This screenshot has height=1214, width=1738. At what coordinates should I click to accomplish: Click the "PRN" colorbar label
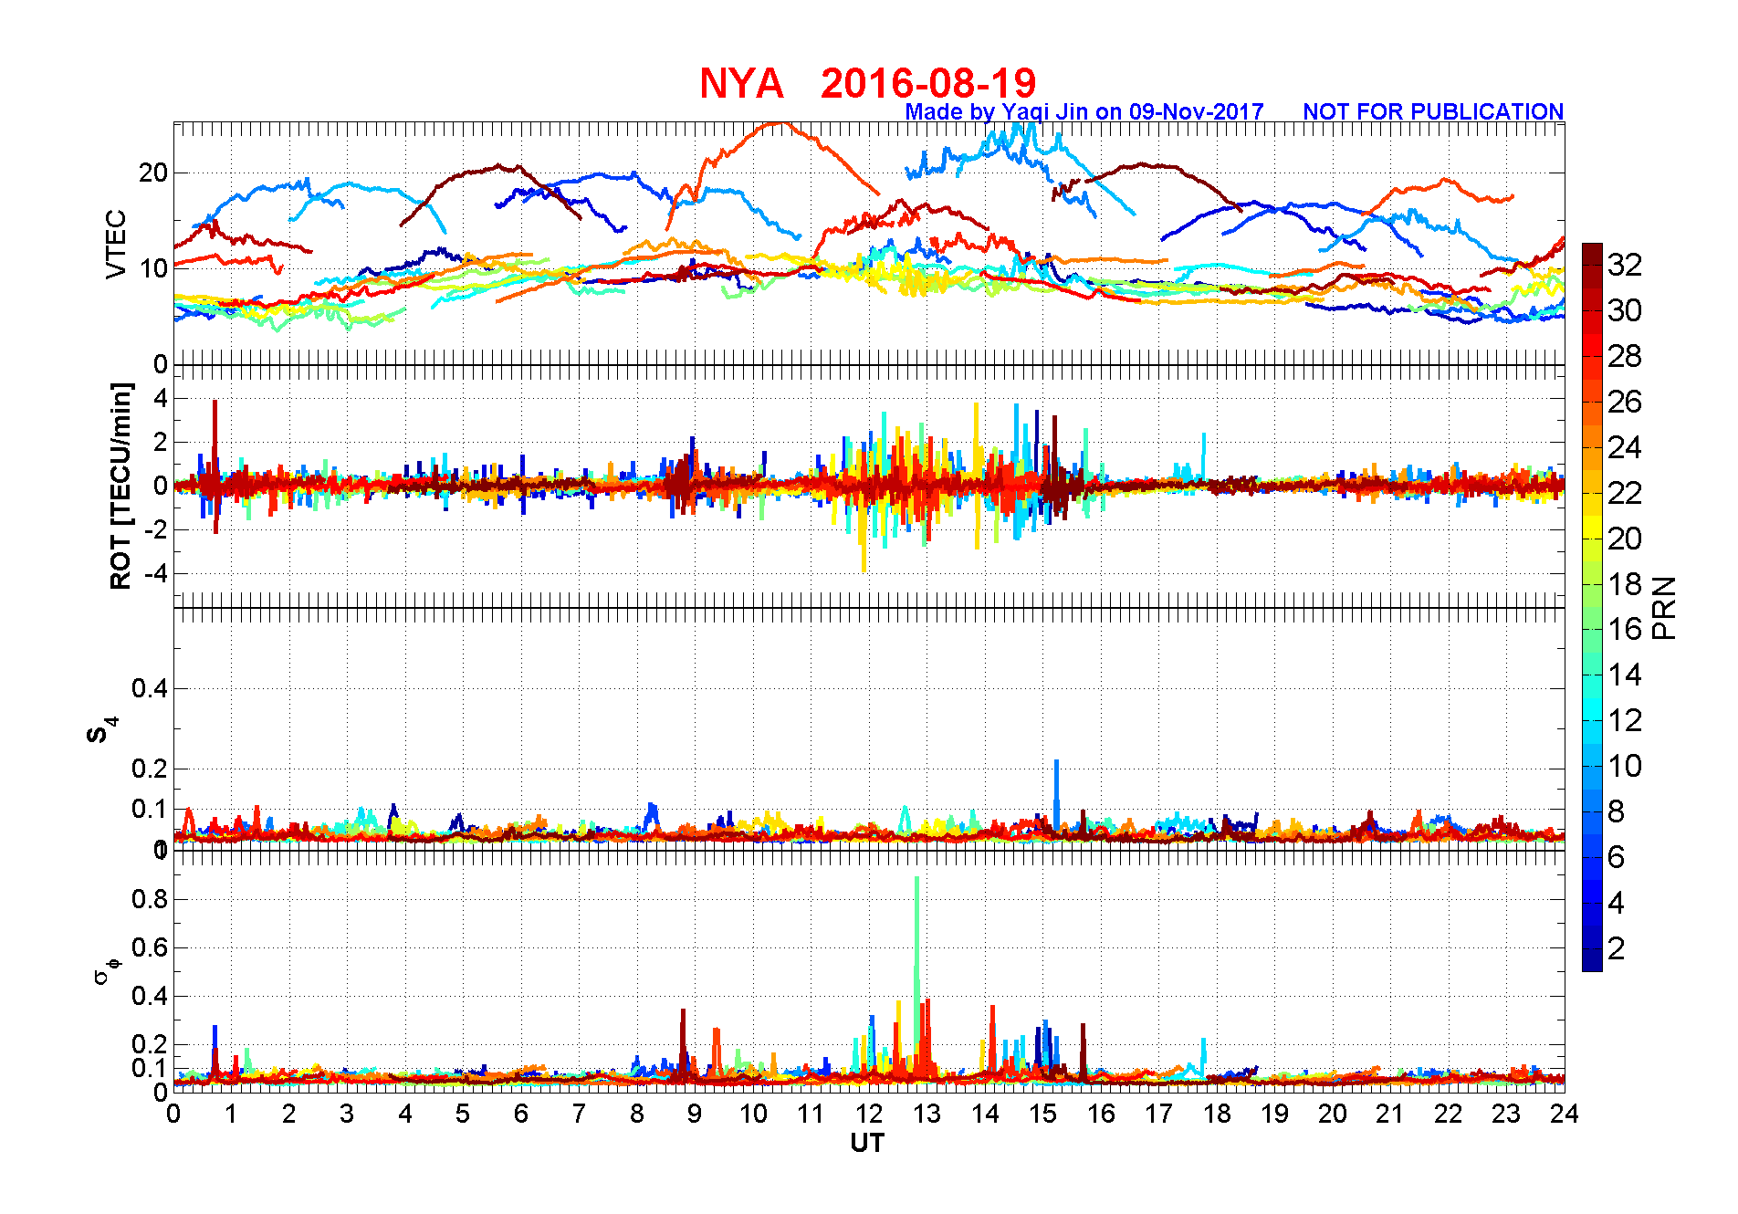1664,608
